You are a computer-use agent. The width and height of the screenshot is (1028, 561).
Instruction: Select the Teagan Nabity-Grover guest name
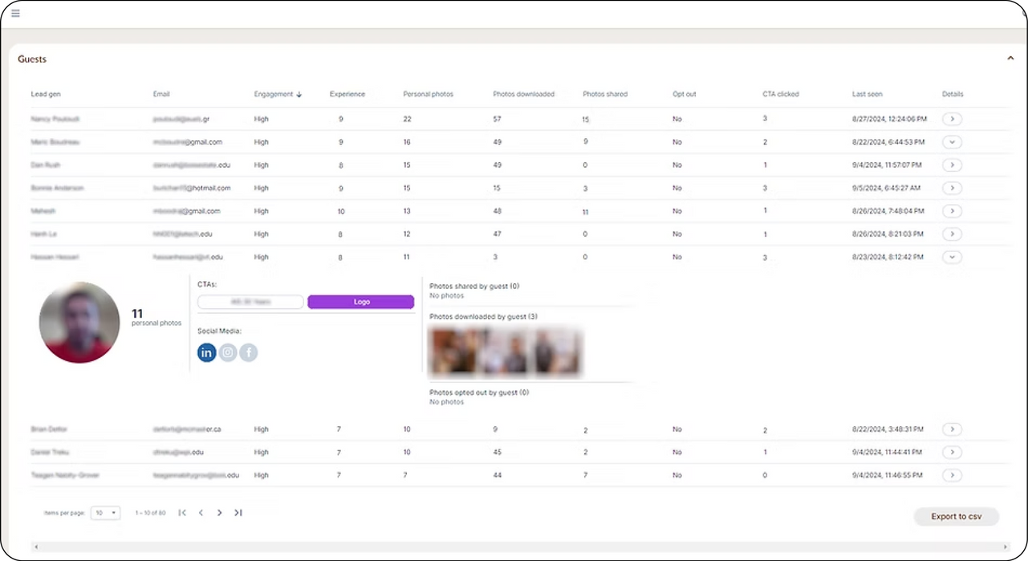(67, 475)
